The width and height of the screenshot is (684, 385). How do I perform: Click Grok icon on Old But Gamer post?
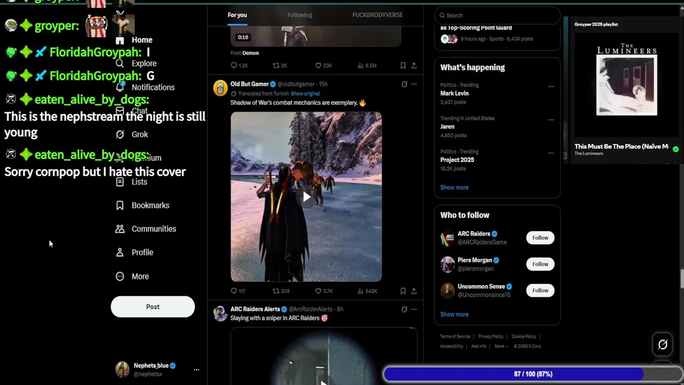(x=405, y=84)
